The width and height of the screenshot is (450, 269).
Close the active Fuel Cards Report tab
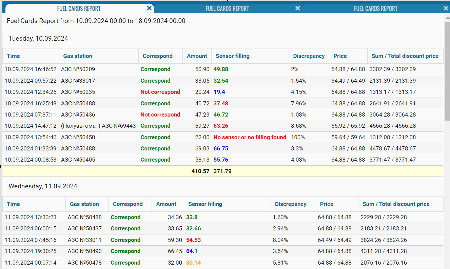click(x=149, y=8)
